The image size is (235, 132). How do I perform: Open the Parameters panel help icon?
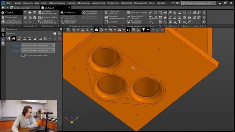55,33
